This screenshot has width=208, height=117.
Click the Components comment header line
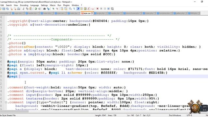click(x=63, y=39)
